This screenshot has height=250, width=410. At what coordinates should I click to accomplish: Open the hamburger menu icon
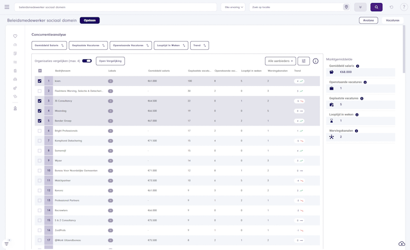7,7
